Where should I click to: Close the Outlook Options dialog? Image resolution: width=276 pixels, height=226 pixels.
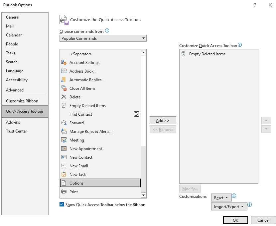(270, 5)
